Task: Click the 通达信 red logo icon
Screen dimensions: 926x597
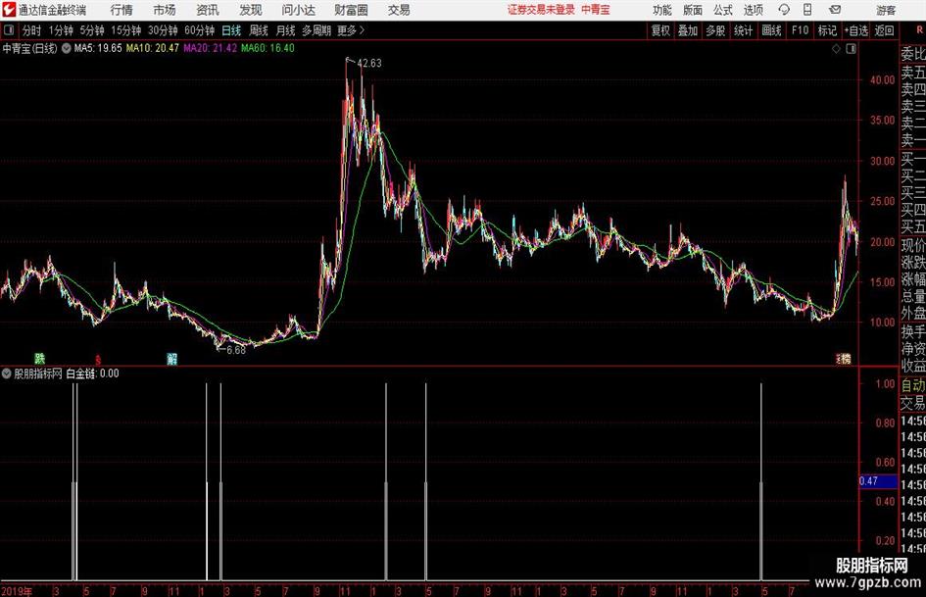Action: pos(9,10)
